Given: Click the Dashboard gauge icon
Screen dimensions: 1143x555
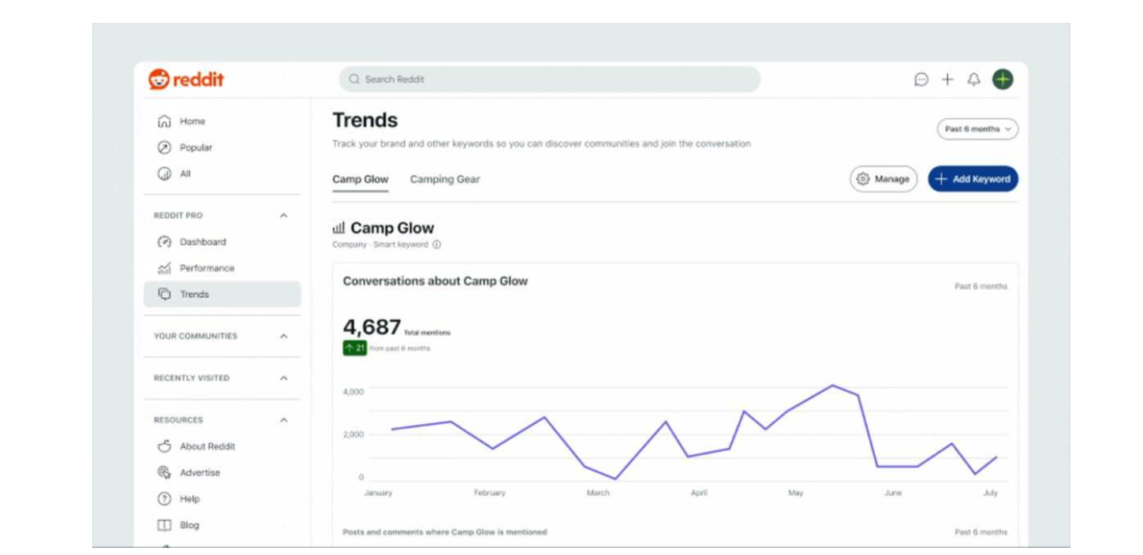Looking at the screenshot, I should click(164, 242).
